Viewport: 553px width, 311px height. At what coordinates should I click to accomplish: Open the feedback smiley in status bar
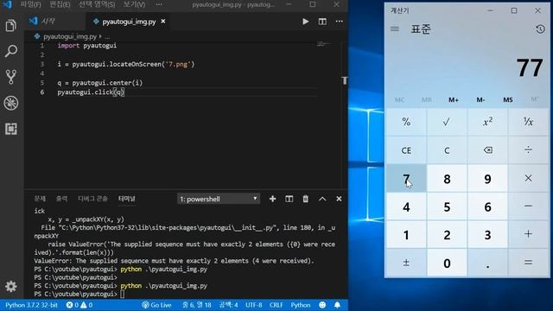click(322, 305)
